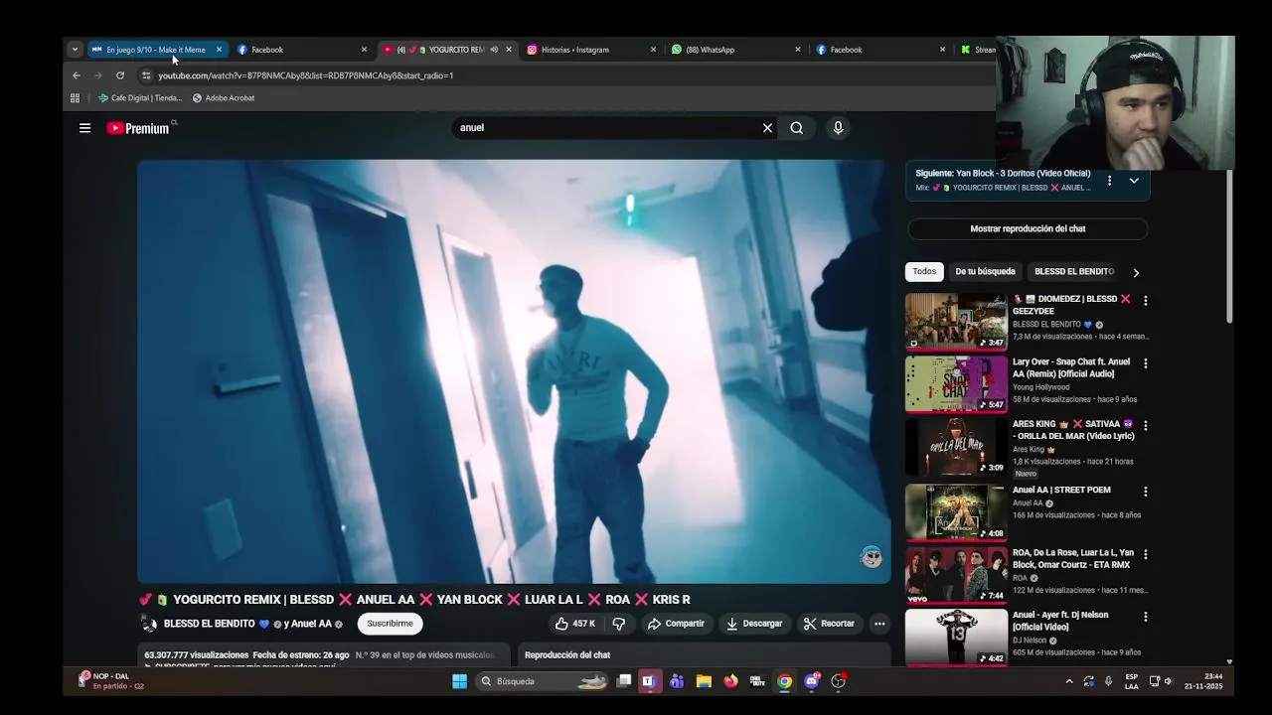Open Google Chrome taskbar icon
The width and height of the screenshot is (1272, 715).
(785, 681)
